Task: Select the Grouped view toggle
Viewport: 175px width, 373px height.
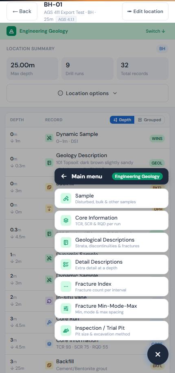Action: pyautogui.click(x=150, y=120)
